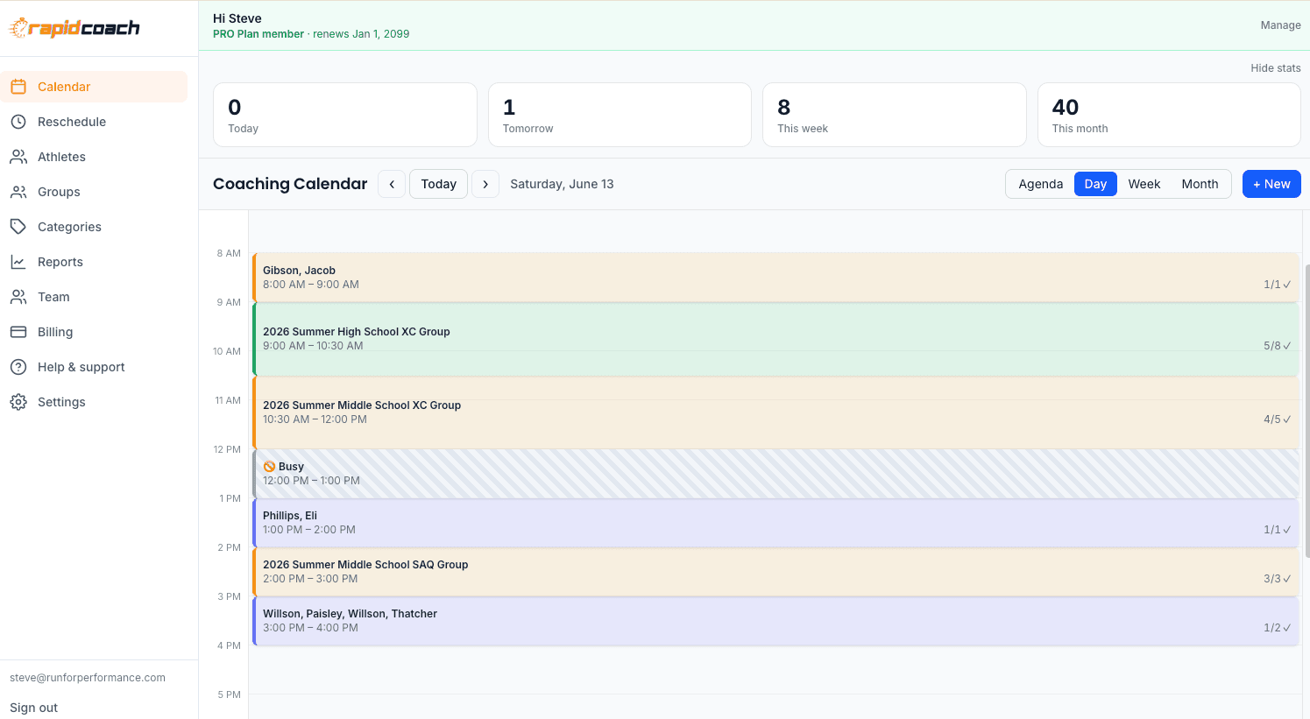Click the PRO Plan member text

point(258,34)
